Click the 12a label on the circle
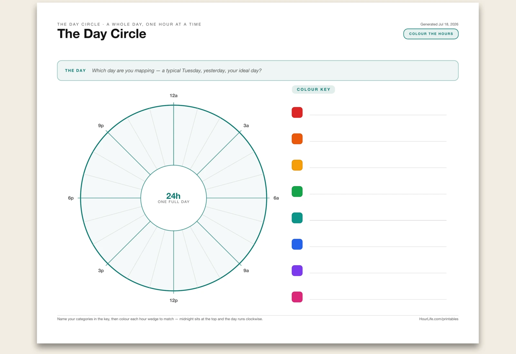 (x=174, y=96)
